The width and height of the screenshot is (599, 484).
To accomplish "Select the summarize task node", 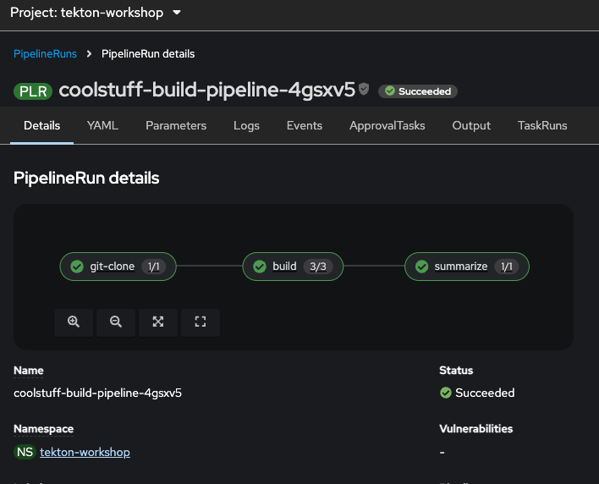I will tap(466, 266).
